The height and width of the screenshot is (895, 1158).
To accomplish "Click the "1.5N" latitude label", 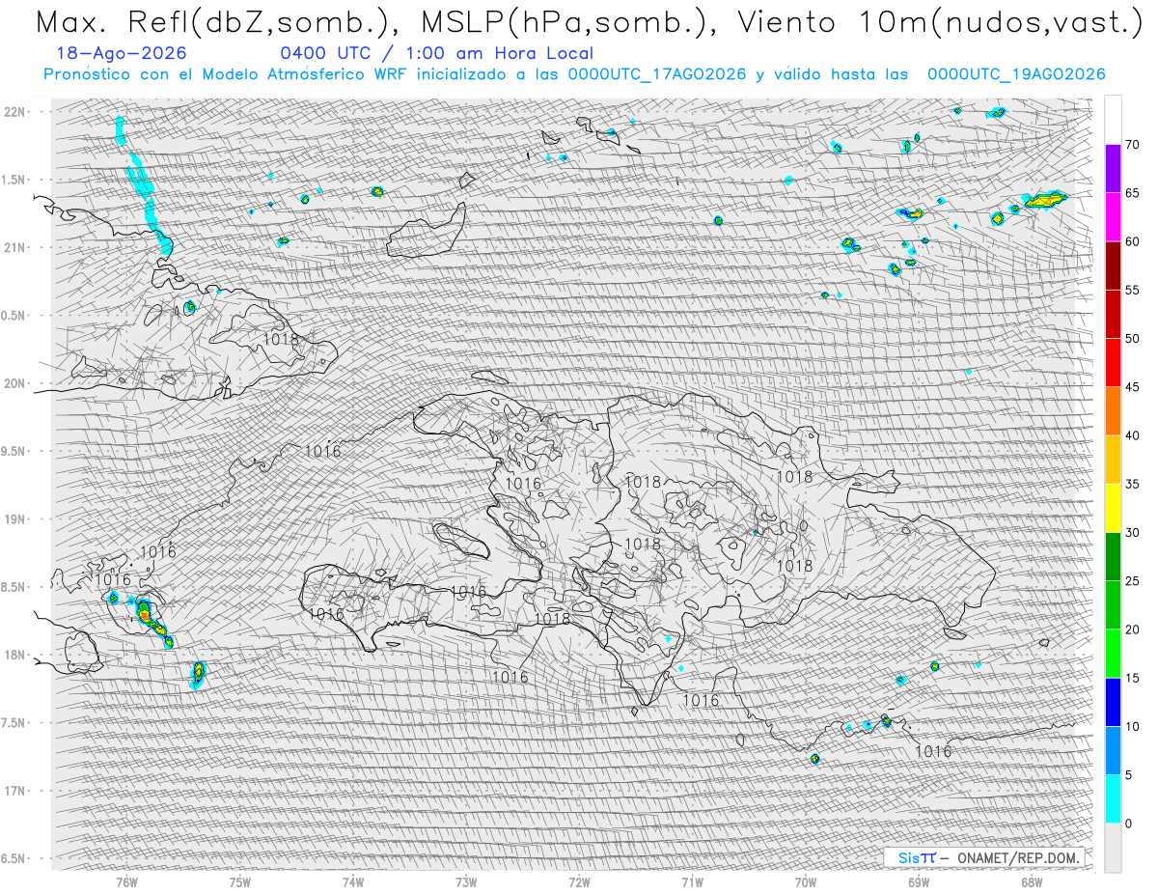I will tap(13, 180).
